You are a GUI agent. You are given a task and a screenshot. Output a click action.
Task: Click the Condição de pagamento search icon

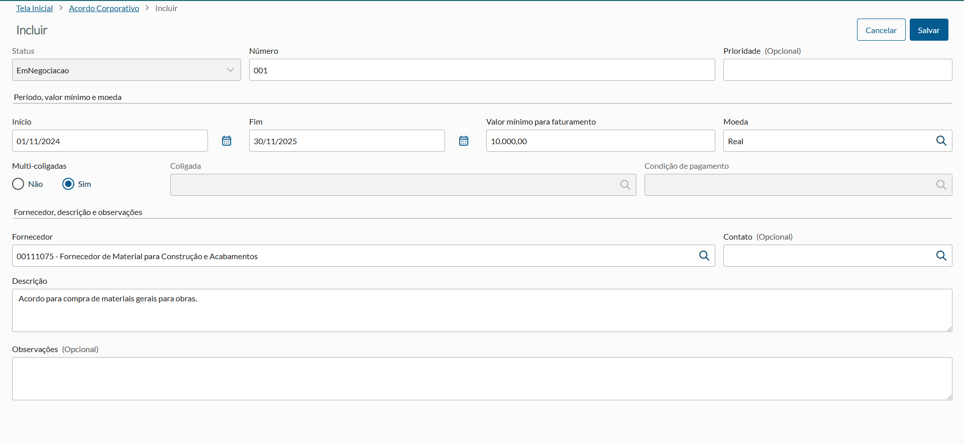click(941, 185)
